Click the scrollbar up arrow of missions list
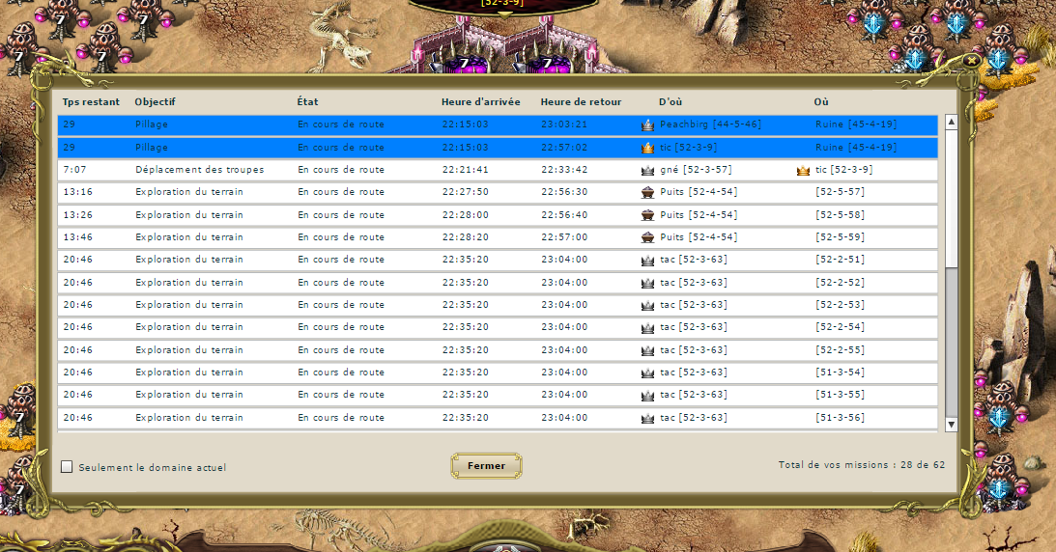This screenshot has width=1056, height=552. pyautogui.click(x=952, y=122)
